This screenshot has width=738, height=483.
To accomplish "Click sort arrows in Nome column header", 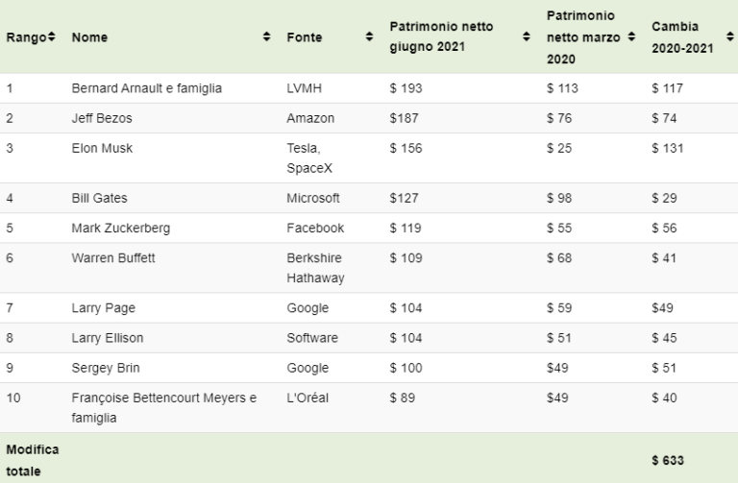I will tap(266, 36).
